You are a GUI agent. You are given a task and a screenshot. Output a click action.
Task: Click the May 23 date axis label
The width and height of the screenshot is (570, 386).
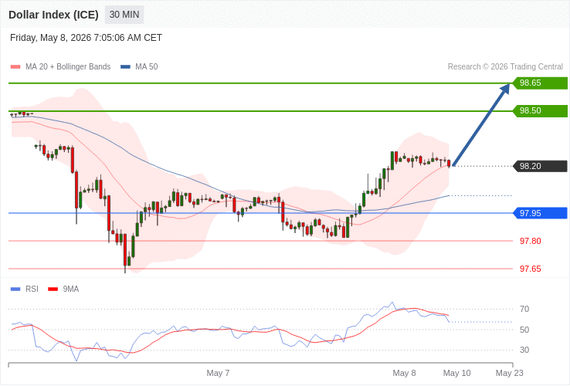[x=510, y=374]
